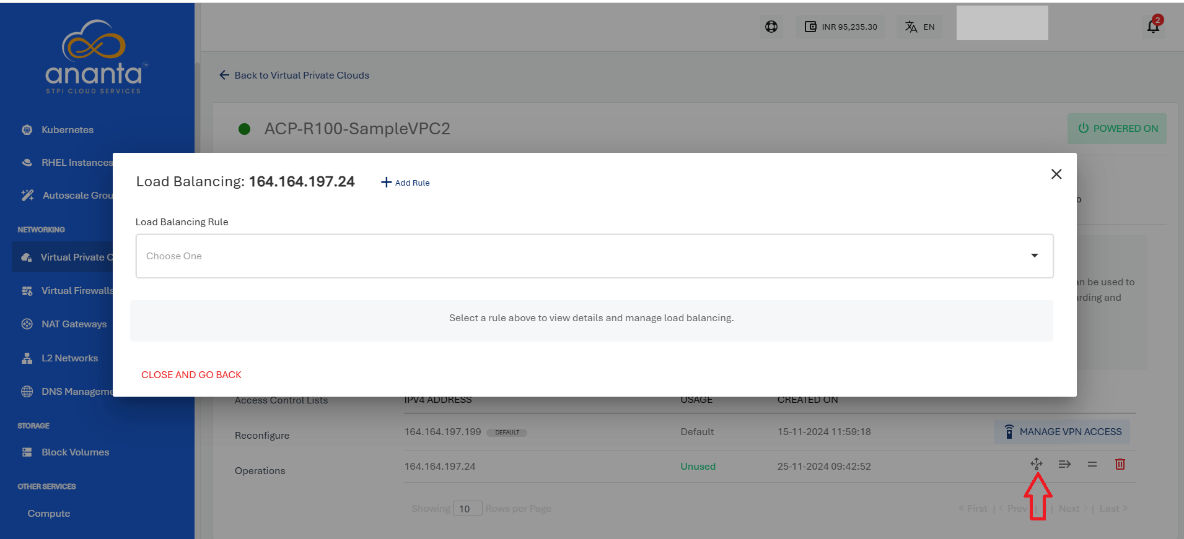Open the Reconfigure tab
The image size is (1184, 539).
(262, 436)
